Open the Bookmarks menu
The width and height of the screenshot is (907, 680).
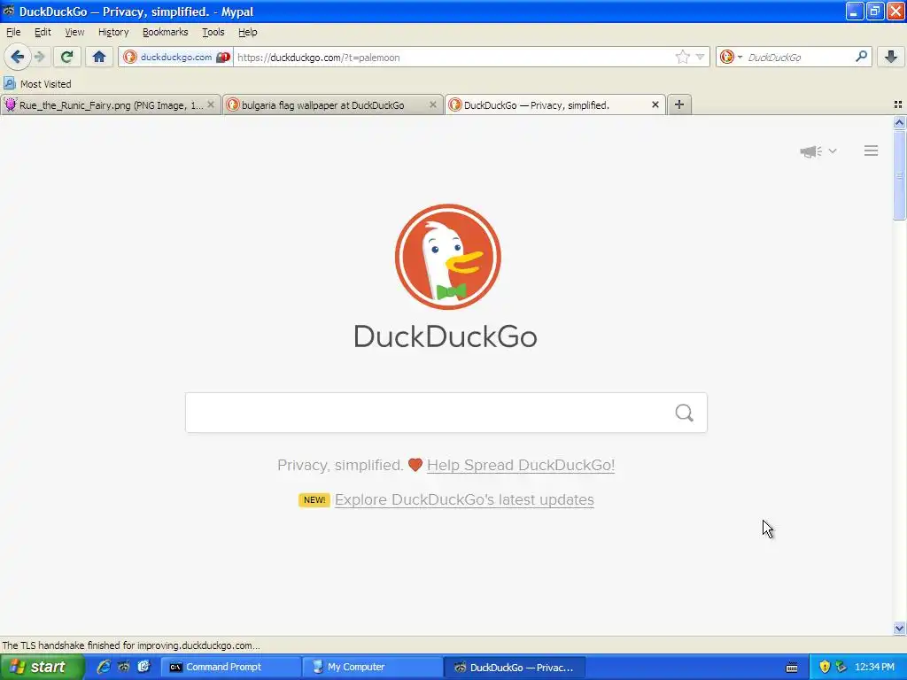pos(166,32)
